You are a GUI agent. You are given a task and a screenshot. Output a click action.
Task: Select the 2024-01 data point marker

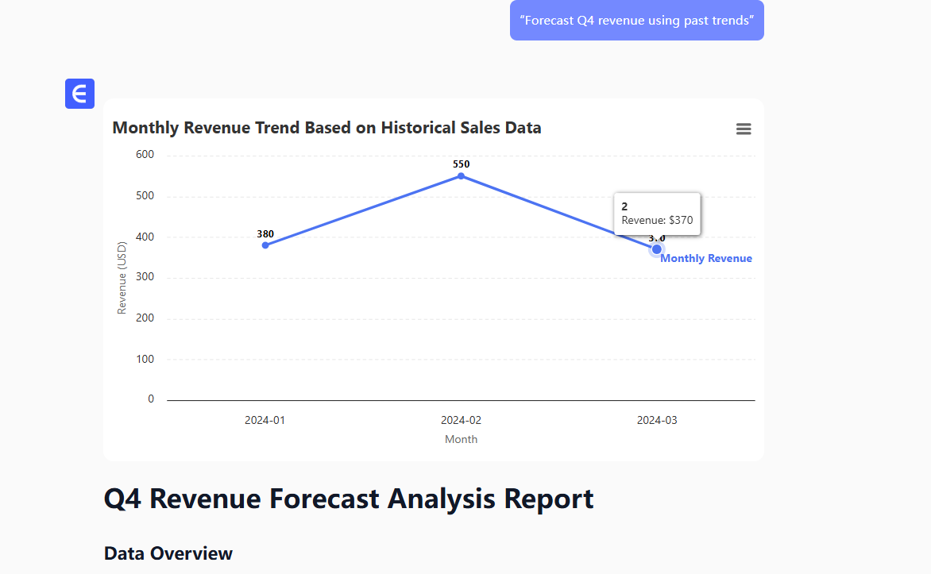coord(265,245)
